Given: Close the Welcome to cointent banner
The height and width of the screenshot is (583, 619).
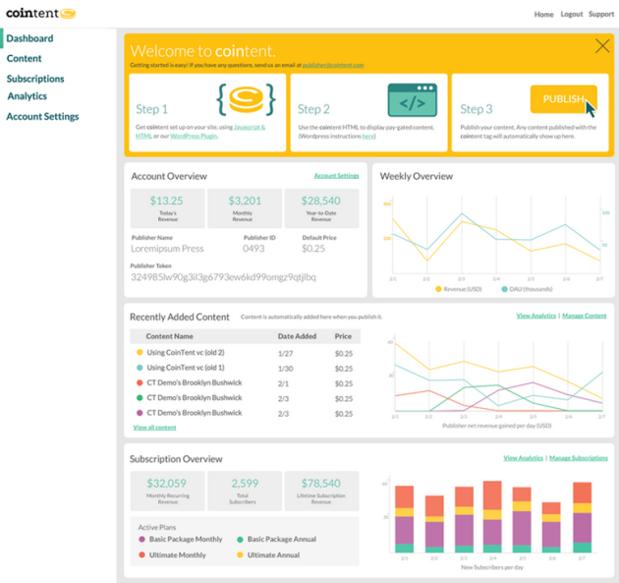Looking at the screenshot, I should coord(602,46).
